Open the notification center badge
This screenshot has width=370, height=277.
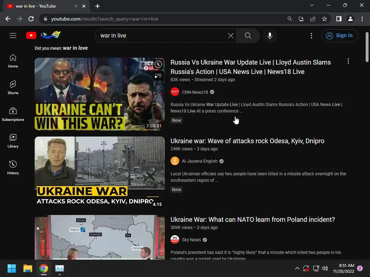click(360, 268)
